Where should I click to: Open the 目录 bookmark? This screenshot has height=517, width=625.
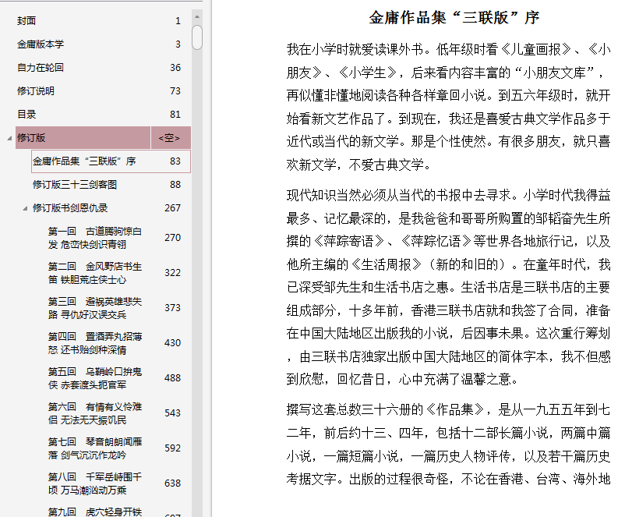coord(26,115)
